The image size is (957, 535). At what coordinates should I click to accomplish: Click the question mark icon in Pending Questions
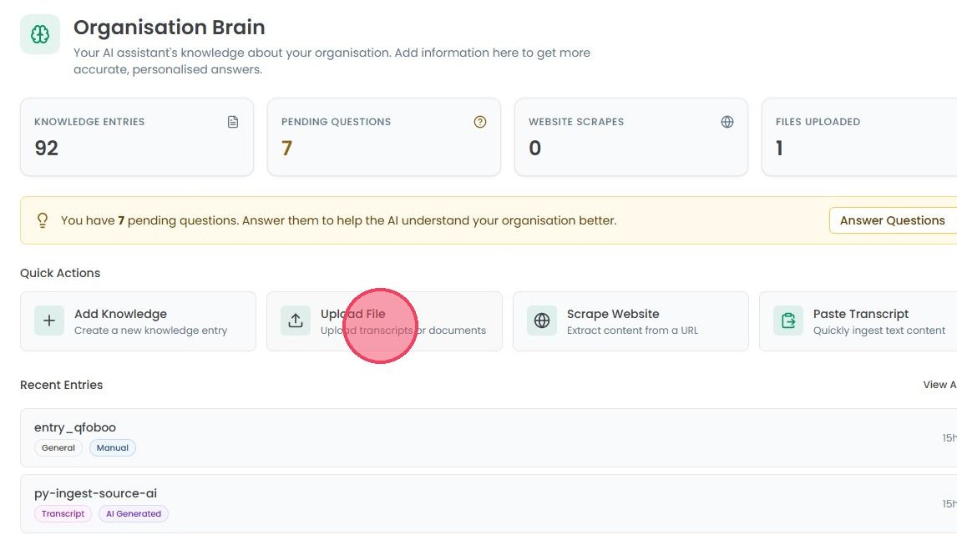click(479, 122)
